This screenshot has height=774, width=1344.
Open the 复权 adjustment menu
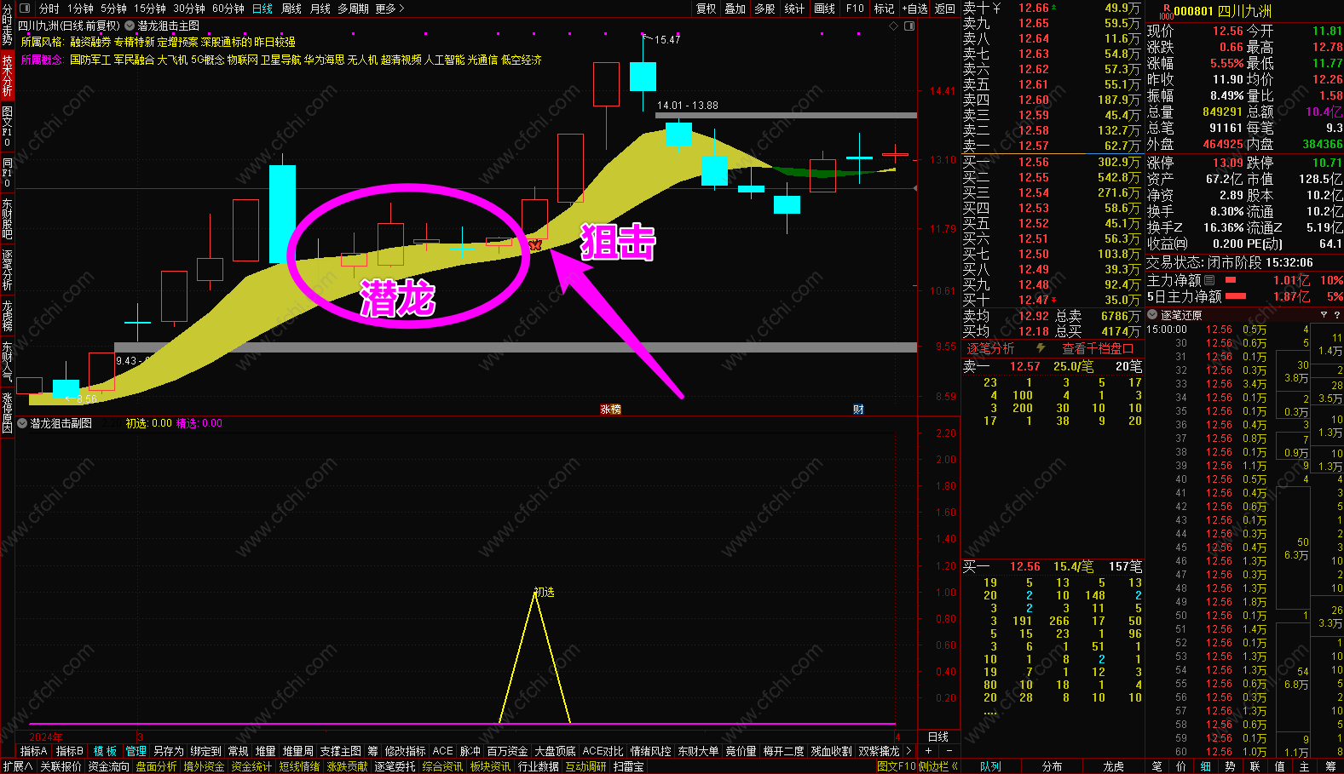(707, 9)
